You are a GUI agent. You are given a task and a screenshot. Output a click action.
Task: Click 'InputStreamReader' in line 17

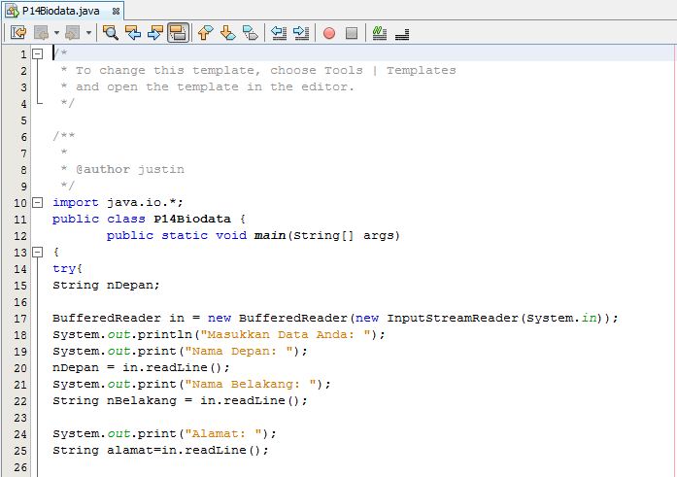[453, 318]
